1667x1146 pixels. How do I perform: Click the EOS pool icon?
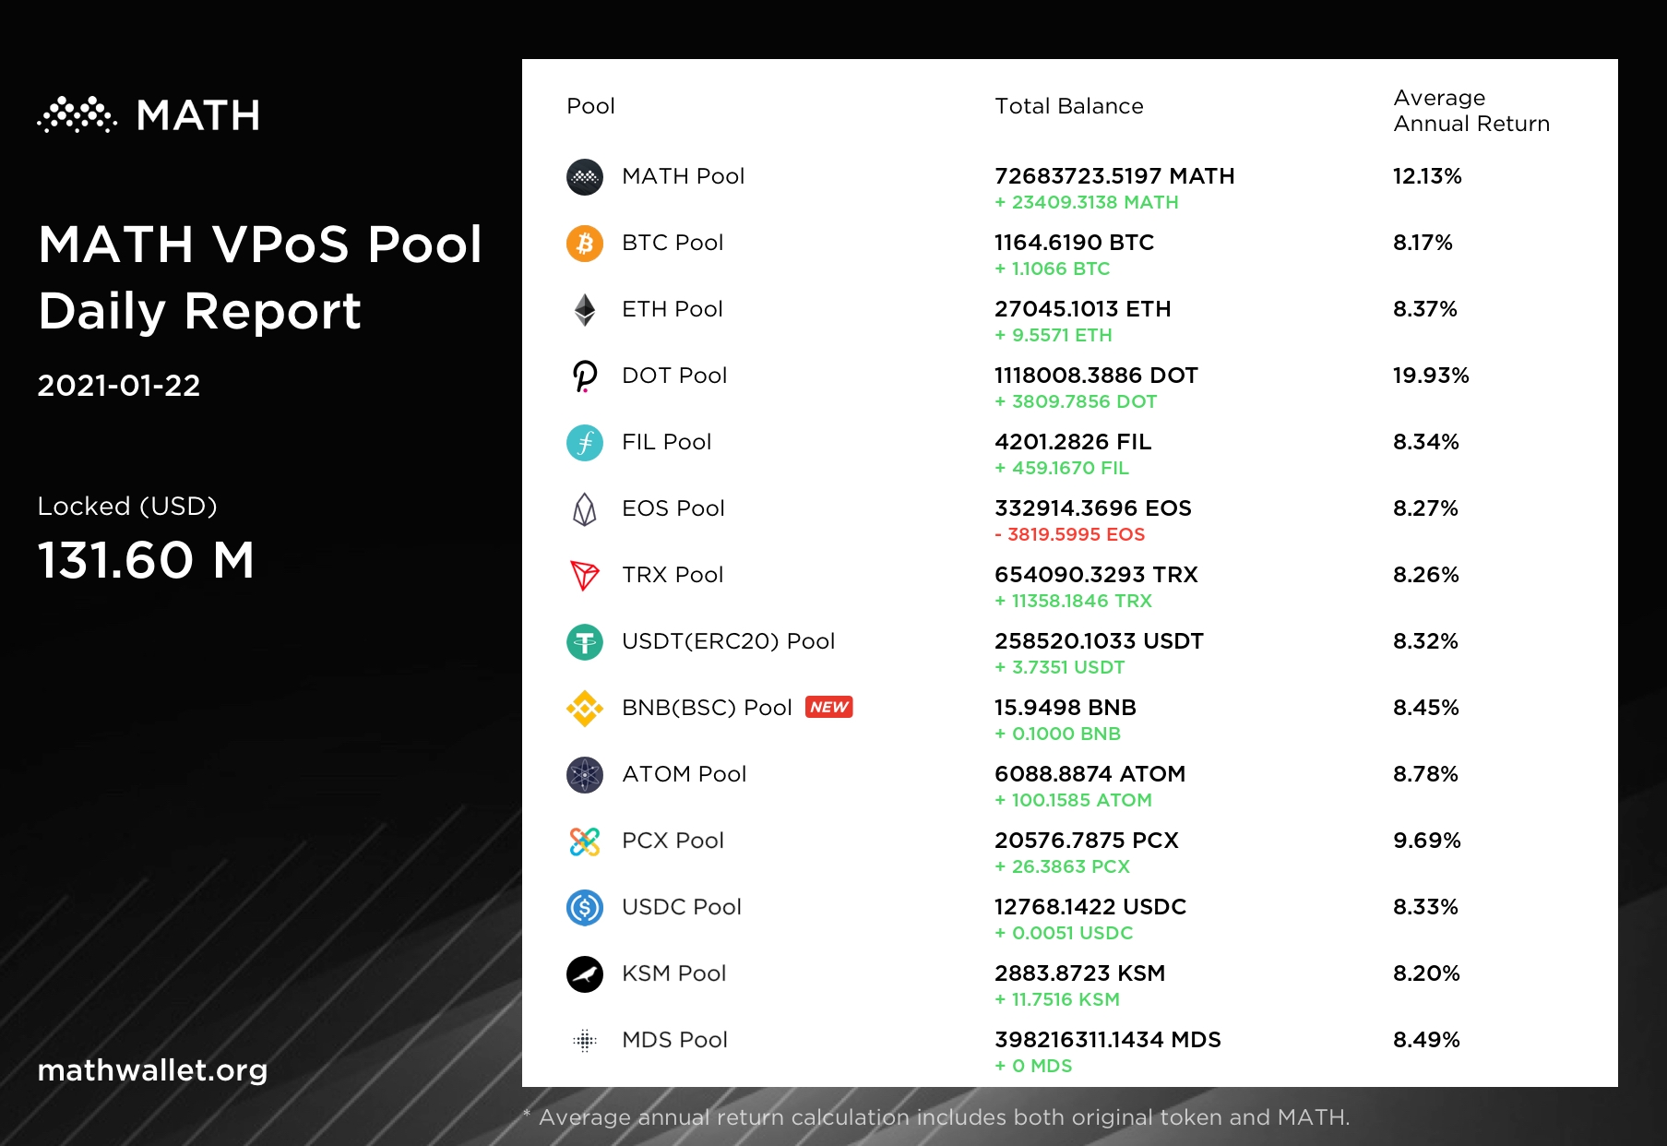click(584, 509)
